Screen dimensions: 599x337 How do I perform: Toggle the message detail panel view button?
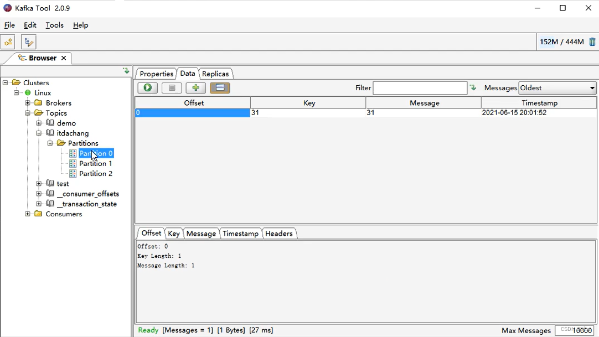tap(220, 88)
